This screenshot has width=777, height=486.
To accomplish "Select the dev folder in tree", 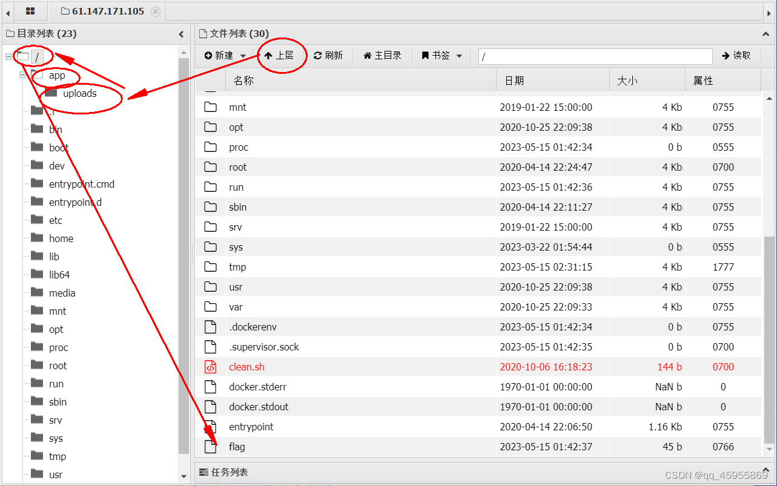I will pos(57,166).
